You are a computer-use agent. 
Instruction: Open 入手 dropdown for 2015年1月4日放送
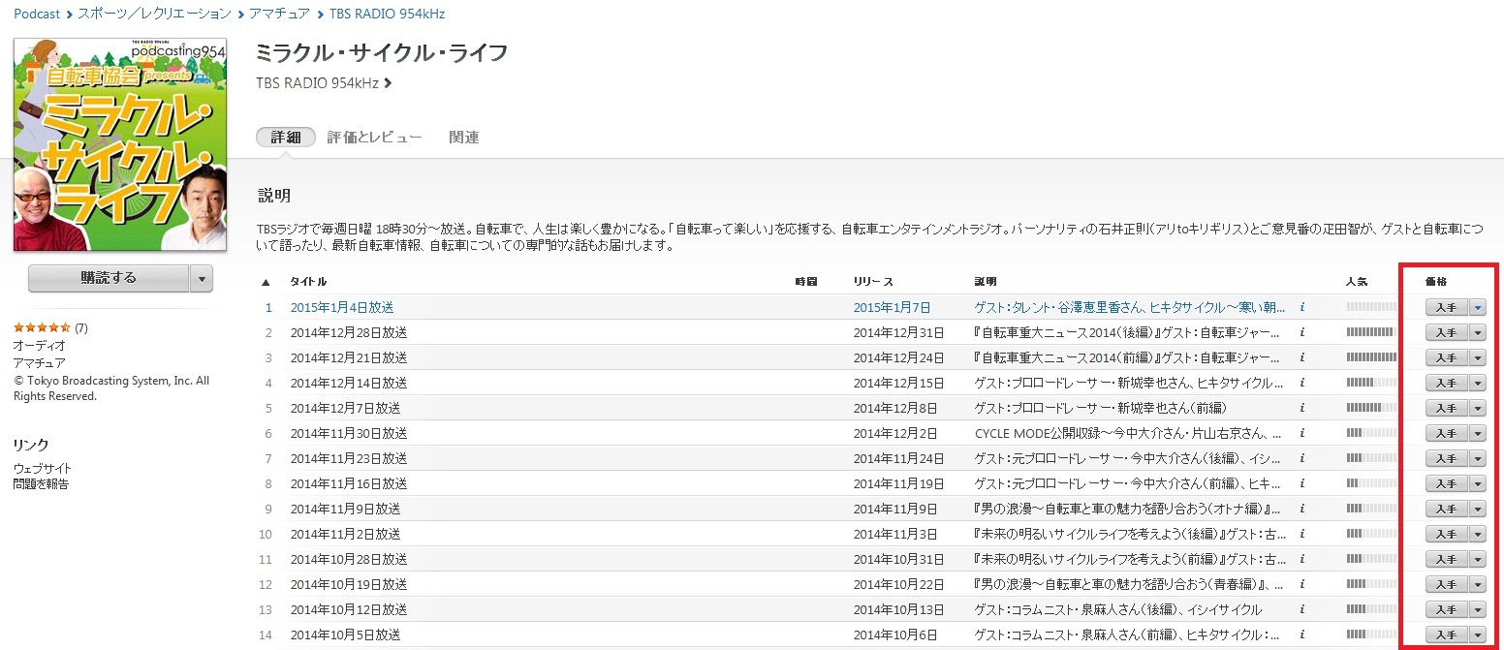(x=1477, y=307)
